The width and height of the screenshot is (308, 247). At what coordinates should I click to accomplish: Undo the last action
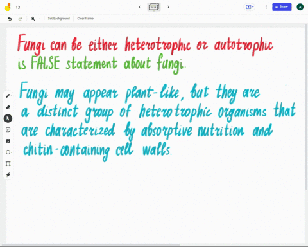[x=10, y=19]
